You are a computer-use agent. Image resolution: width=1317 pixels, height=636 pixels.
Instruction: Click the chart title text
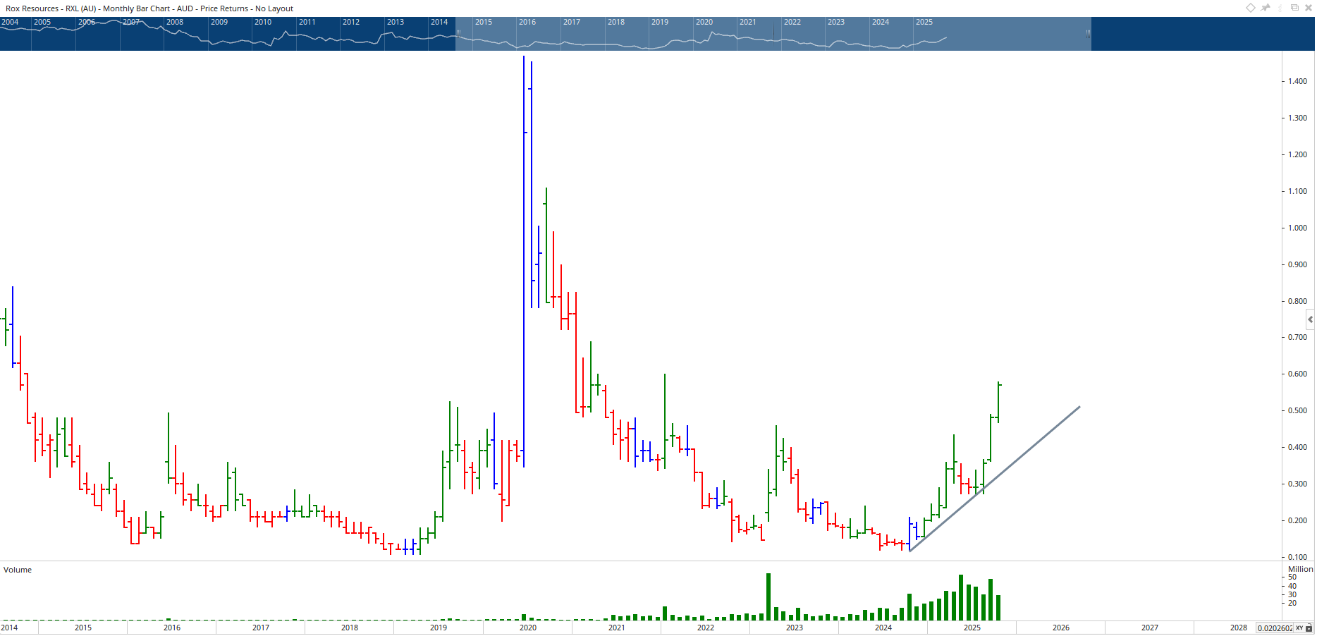tap(149, 8)
